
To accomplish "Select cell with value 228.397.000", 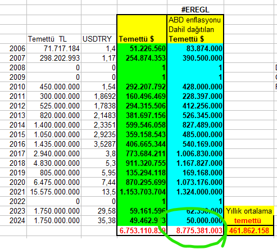I will point(195,96).
